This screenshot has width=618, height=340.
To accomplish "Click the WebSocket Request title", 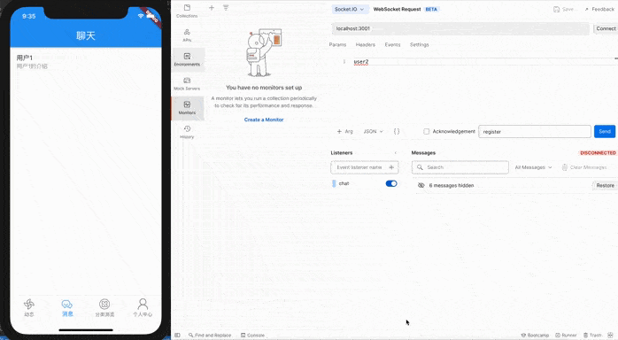I will 397,9.
